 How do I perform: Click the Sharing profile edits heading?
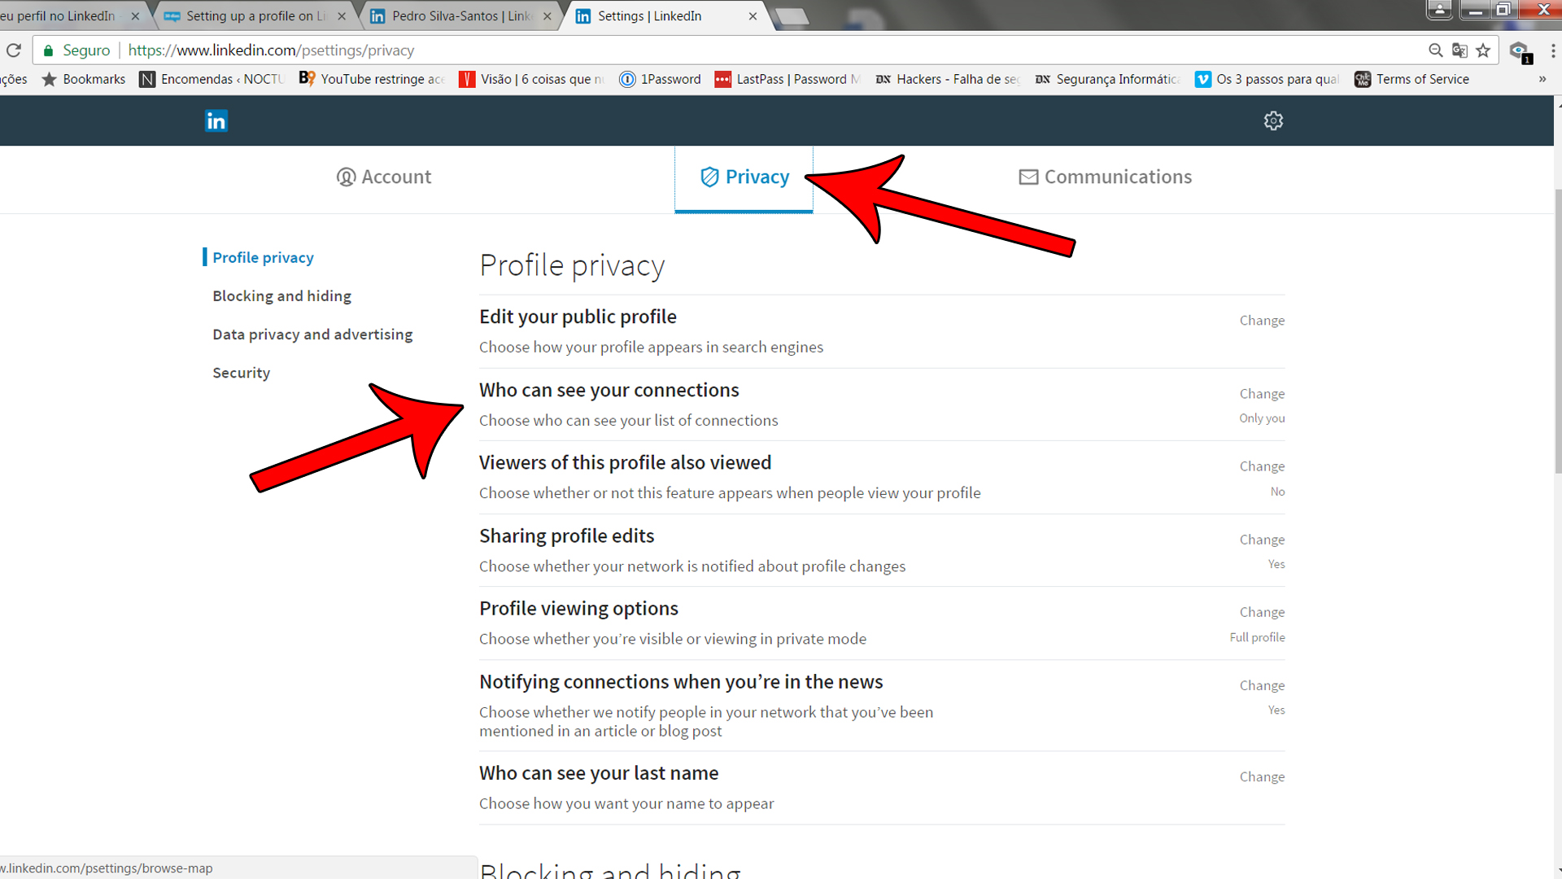tap(566, 536)
